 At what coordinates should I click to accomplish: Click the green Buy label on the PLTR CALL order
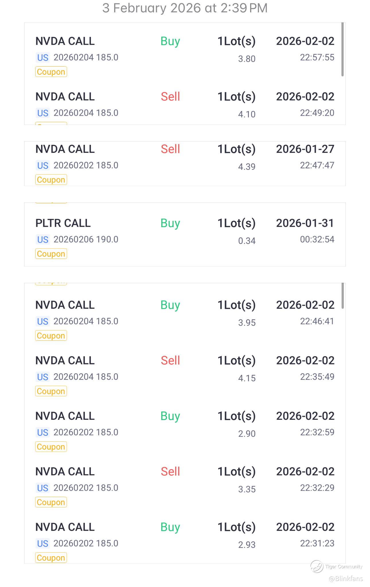pos(170,223)
